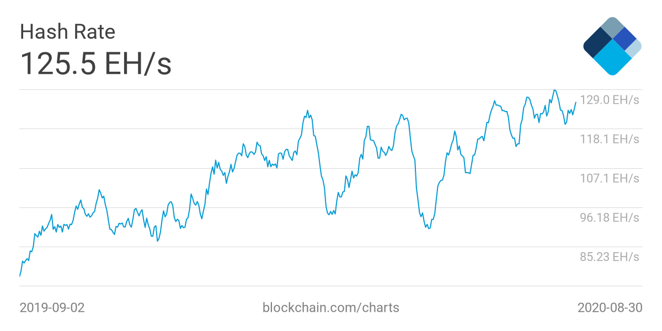Click the Hash Rate chart title
The image size is (662, 331).
(67, 32)
